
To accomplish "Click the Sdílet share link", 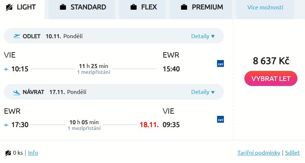I will (292, 153).
